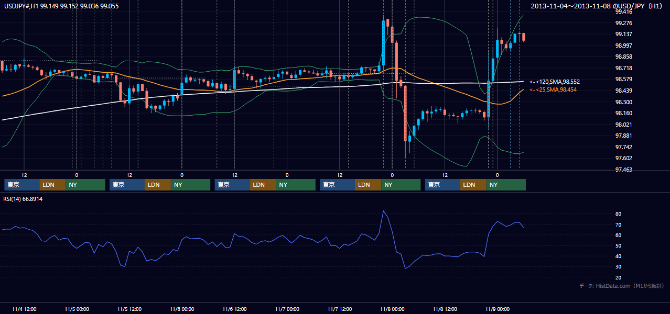The height and width of the screenshot is (314, 670).
Task: Click the 98.718 price axis label
Action: click(x=623, y=68)
